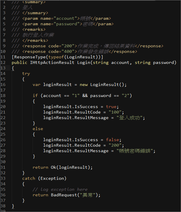Viewport: 181px width, 212px height.
Task: Click line number 31 in the gutter
Action: (x=3, y=167)
